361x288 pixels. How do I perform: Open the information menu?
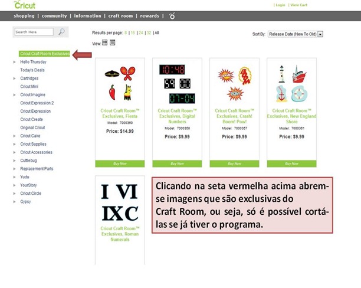(x=87, y=16)
